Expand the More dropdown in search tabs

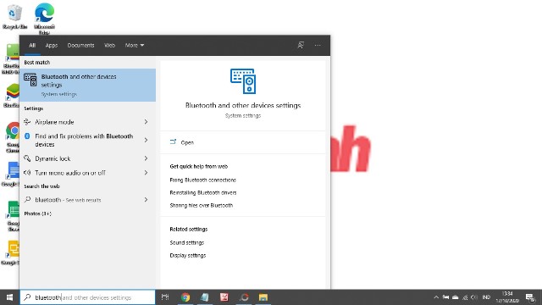point(135,45)
